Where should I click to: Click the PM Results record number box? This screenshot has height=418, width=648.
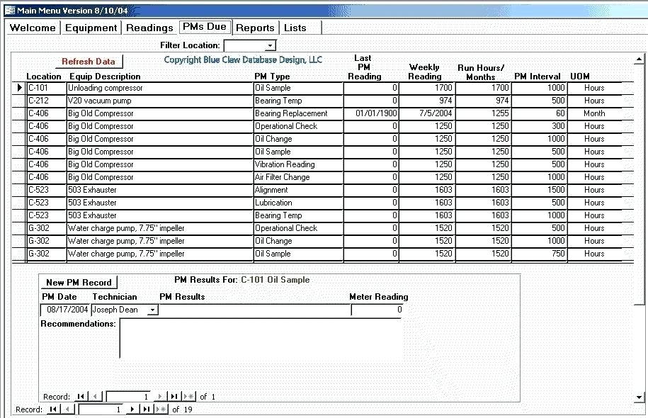tap(129, 397)
